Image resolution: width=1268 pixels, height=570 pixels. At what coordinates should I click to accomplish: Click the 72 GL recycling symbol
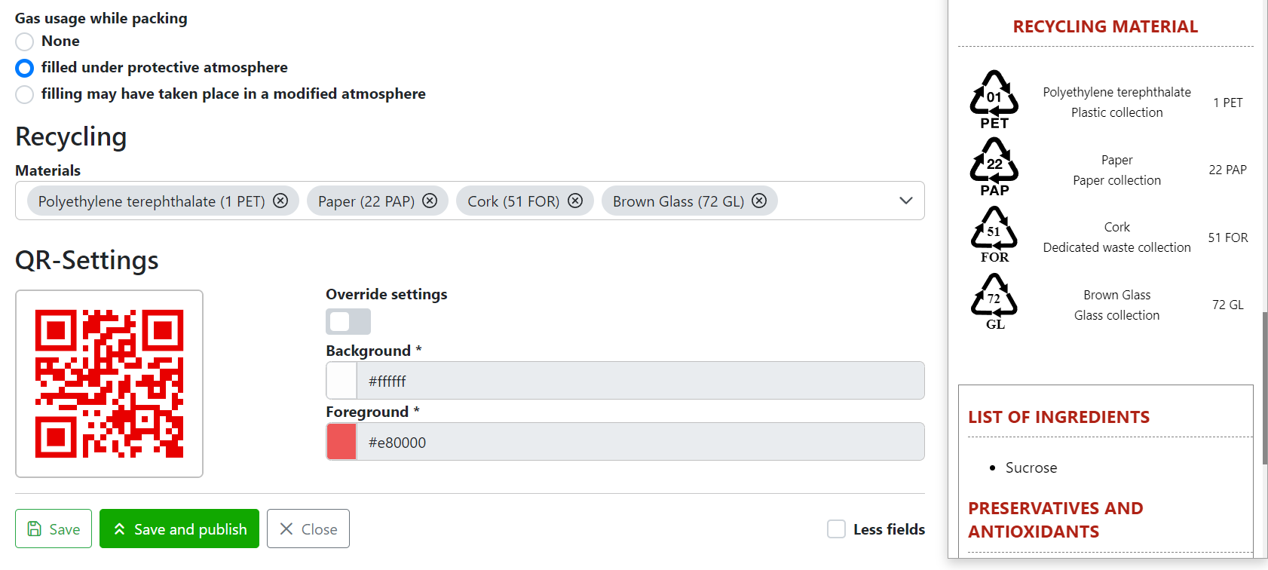click(994, 301)
